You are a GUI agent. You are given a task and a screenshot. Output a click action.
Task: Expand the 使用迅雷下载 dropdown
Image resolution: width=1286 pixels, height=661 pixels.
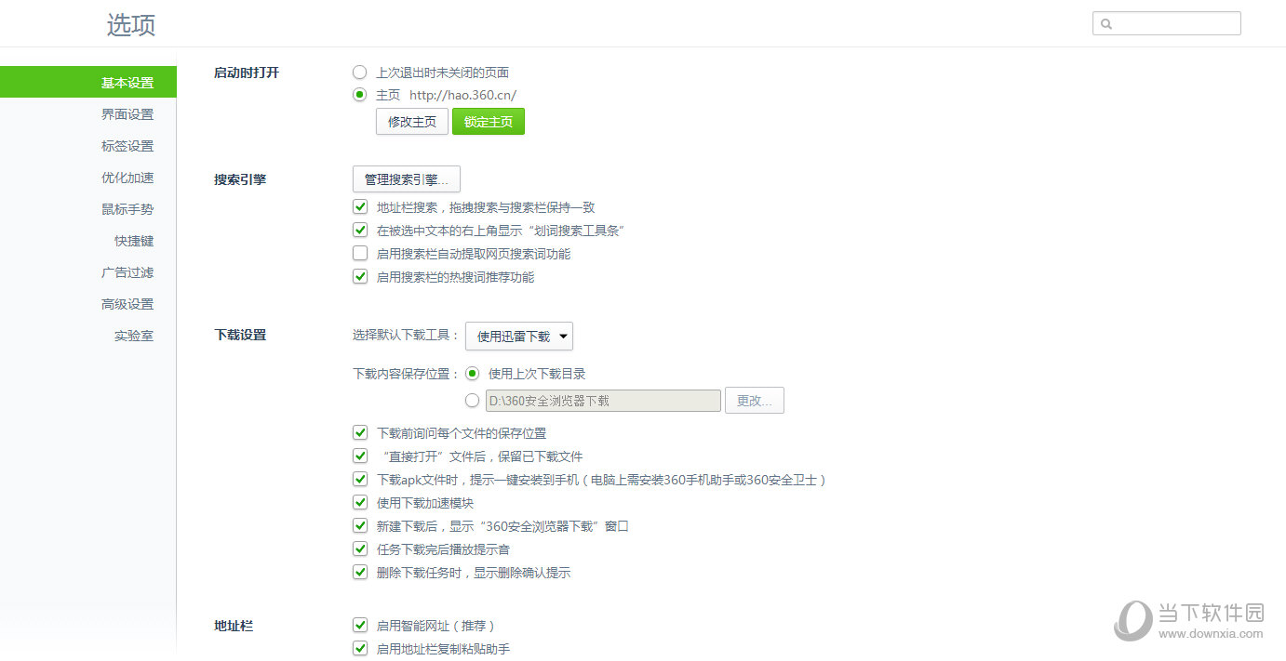tap(519, 337)
